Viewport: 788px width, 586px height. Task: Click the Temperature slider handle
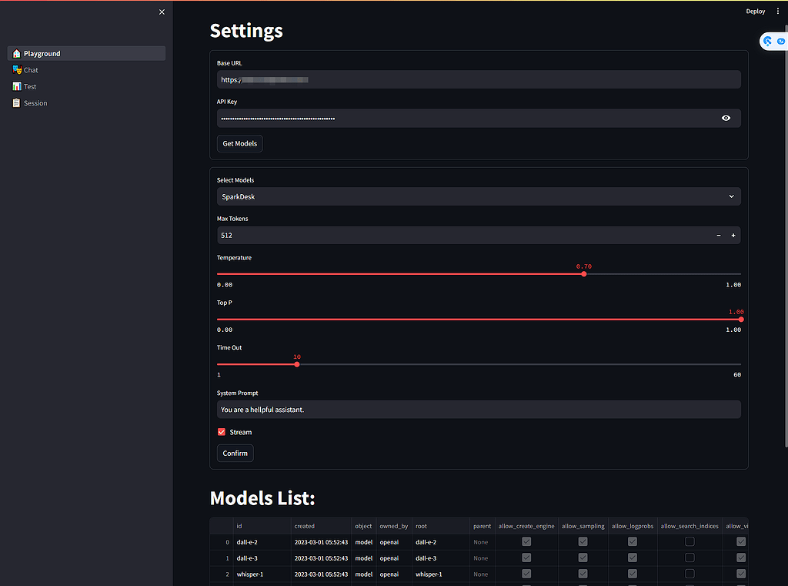pos(583,274)
